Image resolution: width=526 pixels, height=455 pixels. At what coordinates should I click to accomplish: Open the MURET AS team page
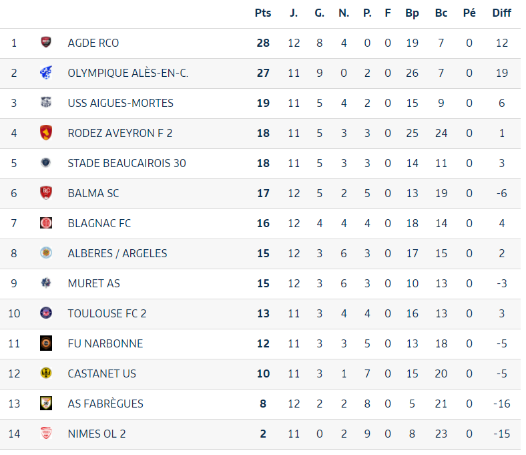(x=94, y=283)
